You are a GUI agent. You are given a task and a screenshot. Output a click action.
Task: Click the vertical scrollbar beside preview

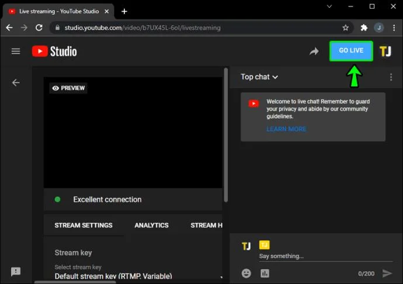point(226,135)
